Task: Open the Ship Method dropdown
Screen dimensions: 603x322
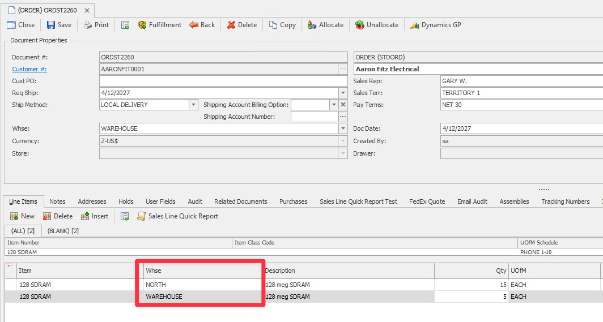Action: [x=193, y=105]
